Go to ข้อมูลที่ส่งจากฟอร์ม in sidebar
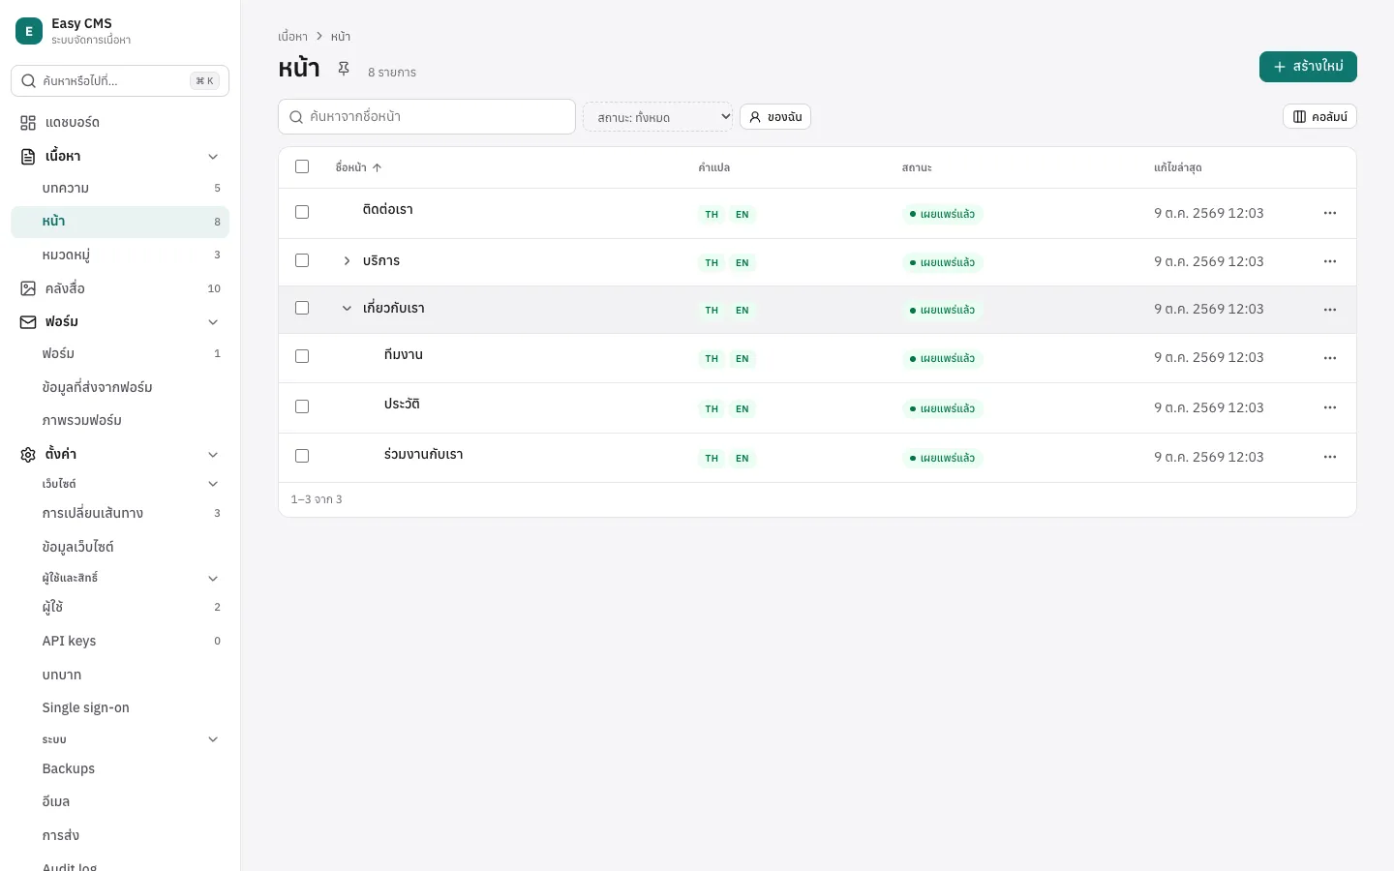 pos(120,387)
